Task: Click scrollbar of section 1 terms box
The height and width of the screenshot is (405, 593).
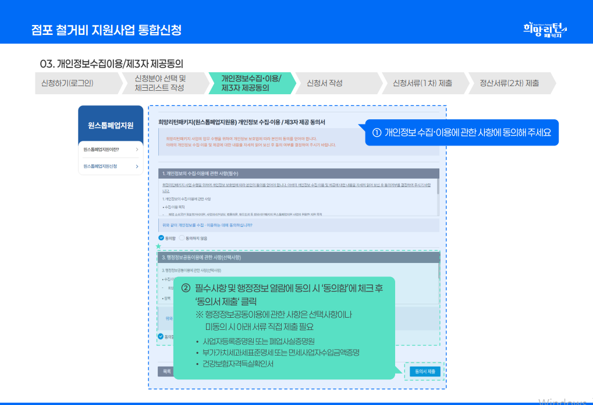Action: tap(438, 197)
